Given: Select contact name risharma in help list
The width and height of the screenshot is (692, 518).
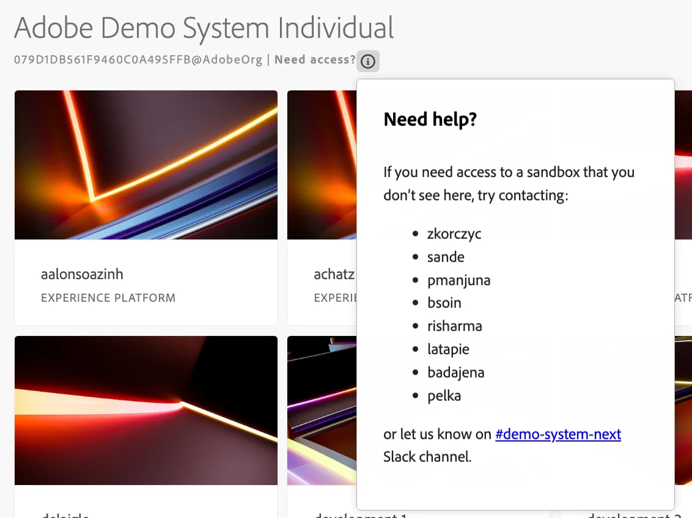Looking at the screenshot, I should coord(455,326).
